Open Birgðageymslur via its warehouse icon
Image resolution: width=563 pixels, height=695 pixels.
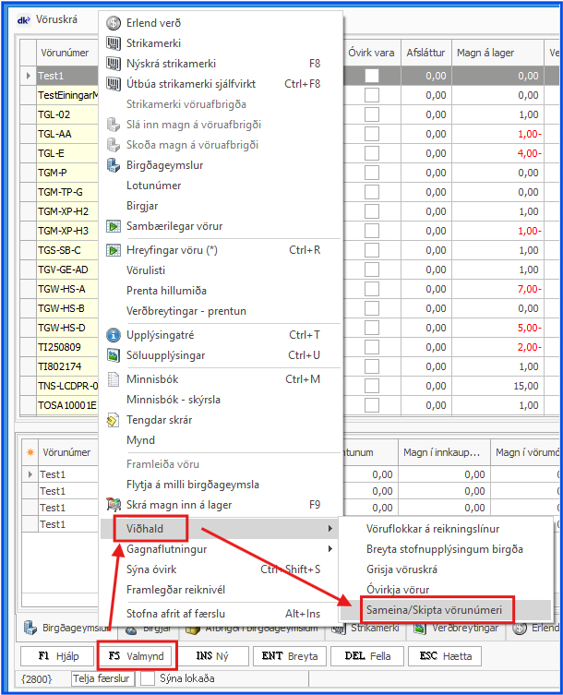(114, 165)
